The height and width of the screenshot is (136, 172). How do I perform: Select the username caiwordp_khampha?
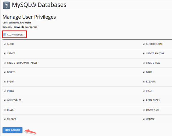point(20,23)
